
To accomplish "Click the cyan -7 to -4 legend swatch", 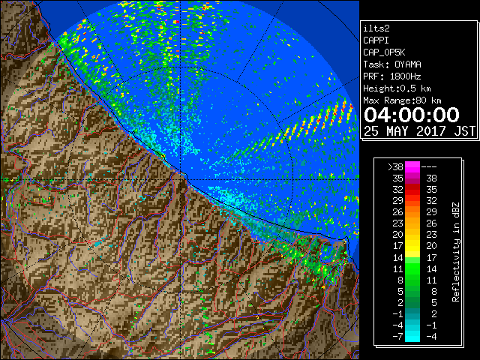I will pos(412,336).
